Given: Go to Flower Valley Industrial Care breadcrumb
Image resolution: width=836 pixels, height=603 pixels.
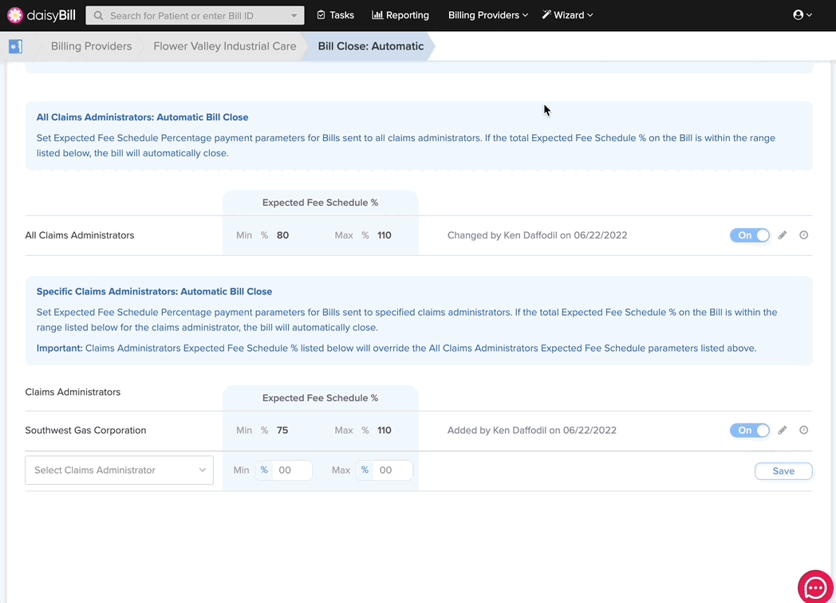Looking at the screenshot, I should [x=225, y=46].
